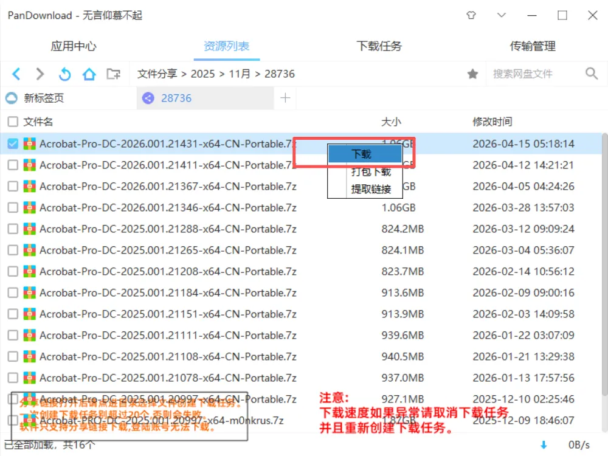Viewport: 608px width, 456px height.
Task: Click the 已全部加载 status bar text
Action: coord(50,445)
